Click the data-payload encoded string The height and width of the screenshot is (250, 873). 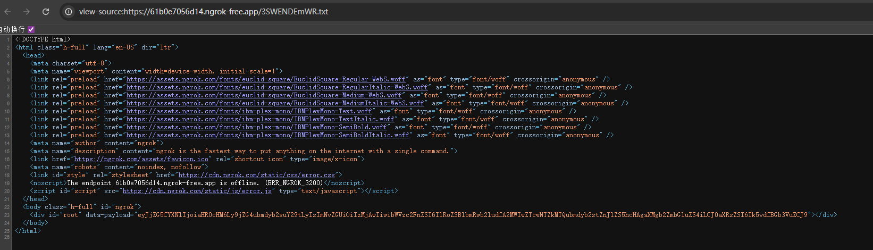[474, 215]
